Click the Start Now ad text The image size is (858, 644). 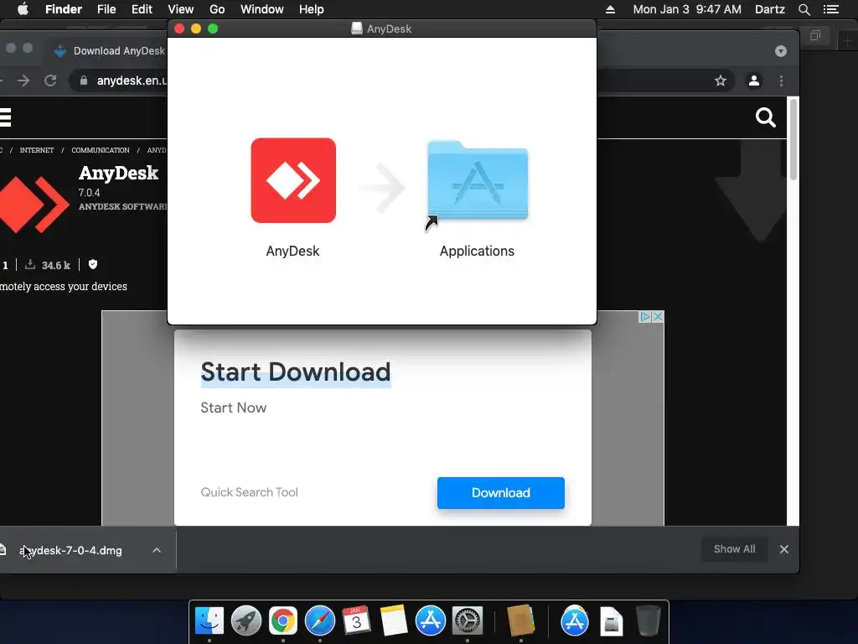233,408
